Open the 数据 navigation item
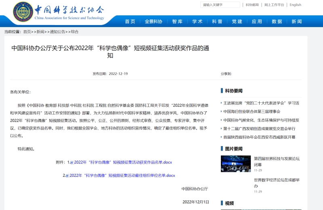Image resolution: width=323 pixels, height=210 pixels. [277, 21]
